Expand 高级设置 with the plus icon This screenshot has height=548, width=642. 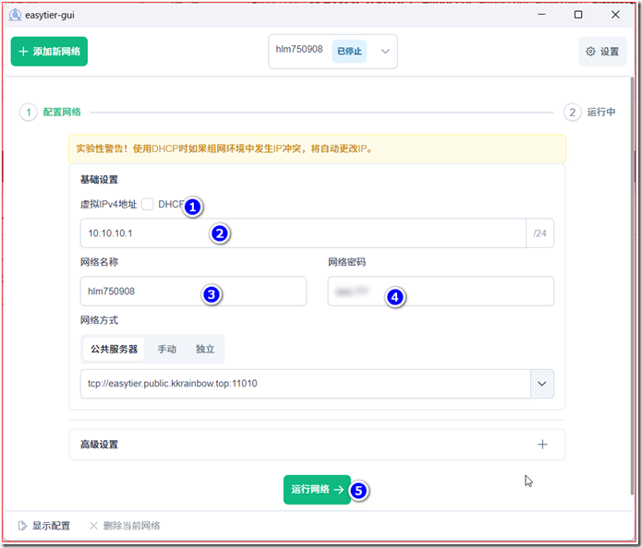(x=542, y=445)
